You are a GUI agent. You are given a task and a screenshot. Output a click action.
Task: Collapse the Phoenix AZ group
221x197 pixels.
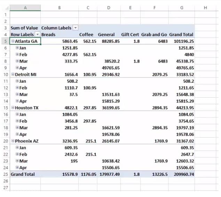13,141
